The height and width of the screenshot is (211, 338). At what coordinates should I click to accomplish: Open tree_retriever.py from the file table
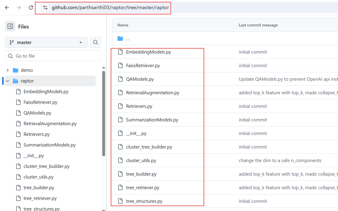coord(142,188)
